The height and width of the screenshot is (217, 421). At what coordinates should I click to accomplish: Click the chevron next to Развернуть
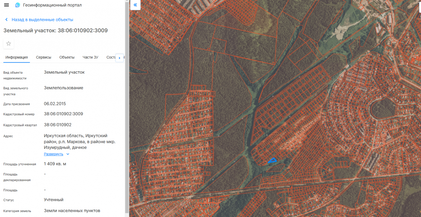tap(68, 154)
